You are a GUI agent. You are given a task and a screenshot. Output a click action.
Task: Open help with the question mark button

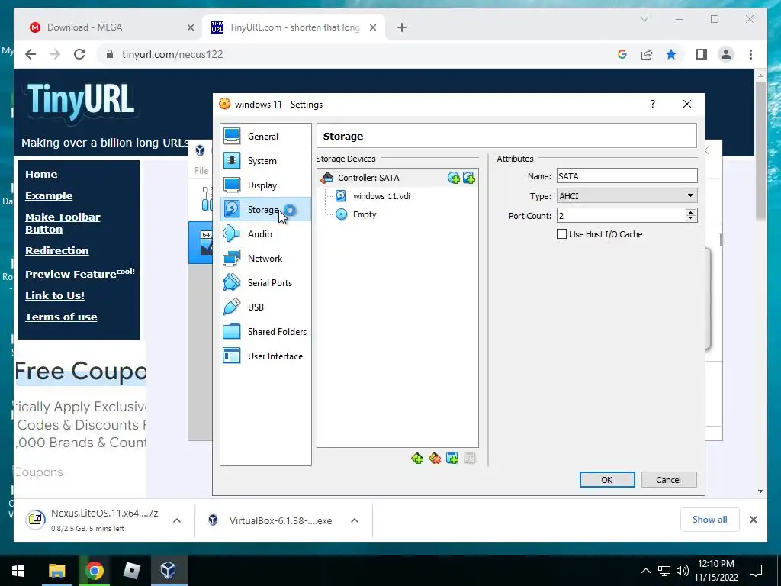[x=653, y=104]
